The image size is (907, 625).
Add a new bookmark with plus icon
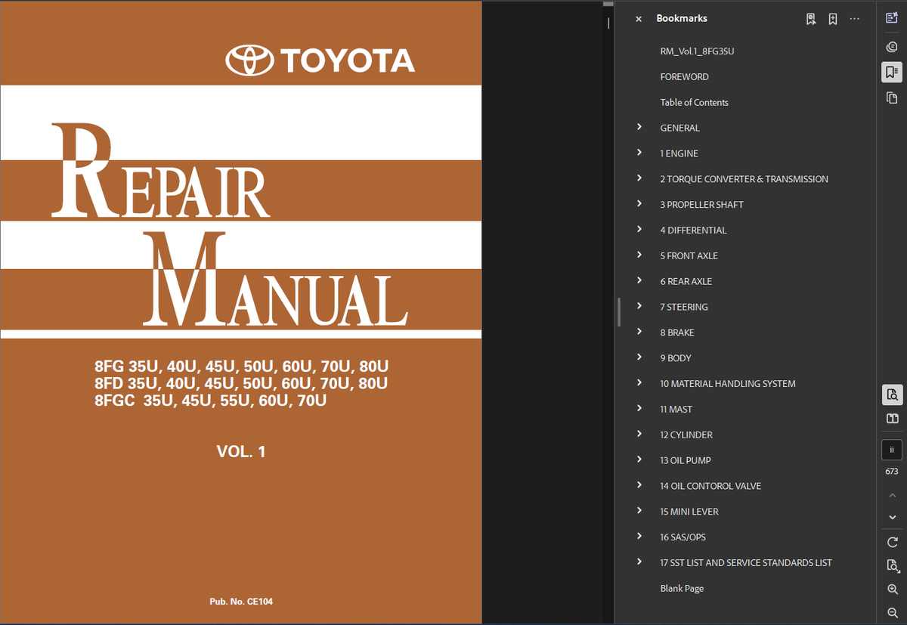832,19
